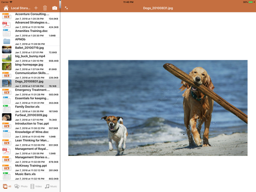The height and width of the screenshot is (192, 256).
Task: Tap the Home icon in the toolbar
Action: pos(6,8)
